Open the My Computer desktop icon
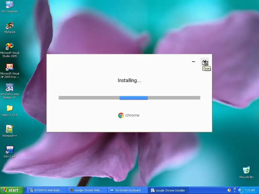The image size is (259, 194). pos(10,7)
